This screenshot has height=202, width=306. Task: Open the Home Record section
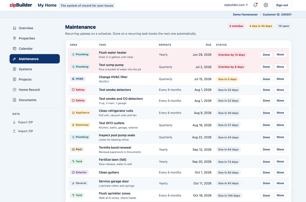(x=34, y=90)
